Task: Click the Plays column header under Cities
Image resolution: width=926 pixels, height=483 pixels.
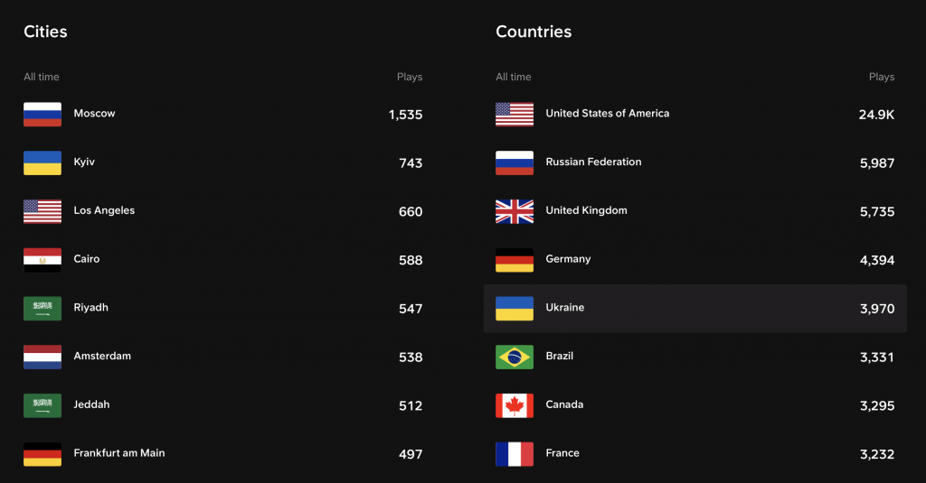Action: pos(410,77)
